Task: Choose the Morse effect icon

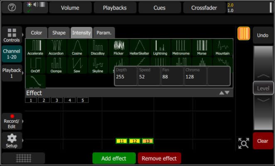Action: (x=201, y=47)
